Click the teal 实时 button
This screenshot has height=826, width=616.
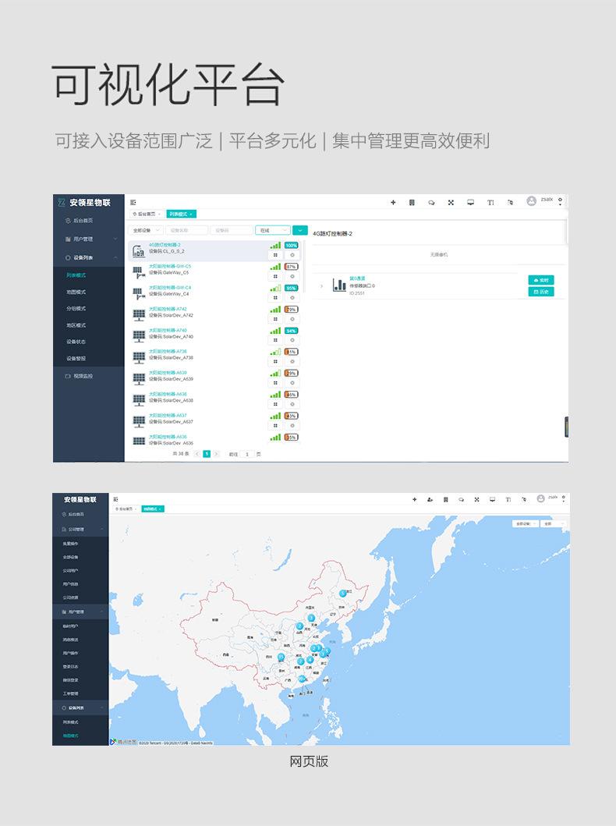[x=541, y=279]
